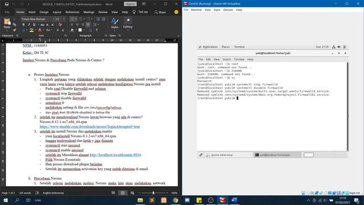364x205 pixels.
Task: Click Multilevel List icon
Action: [x=89, y=19]
